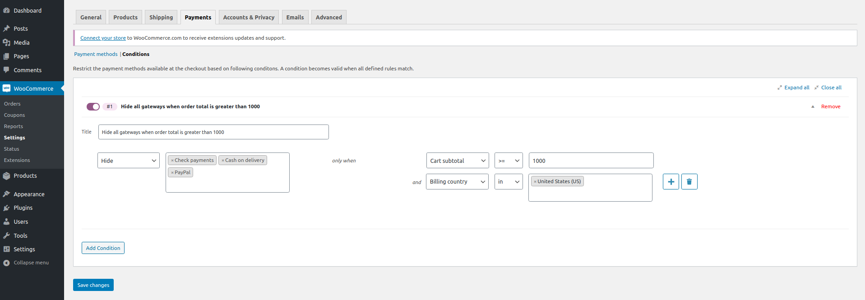Click the trash icon to delete rule
This screenshot has height=300, width=865.
coord(689,182)
